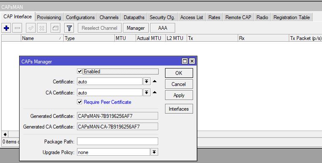Image resolution: width=322 pixels, height=163 pixels.
Task: Click the horizontal scrollbar left arrow
Action: [5, 134]
